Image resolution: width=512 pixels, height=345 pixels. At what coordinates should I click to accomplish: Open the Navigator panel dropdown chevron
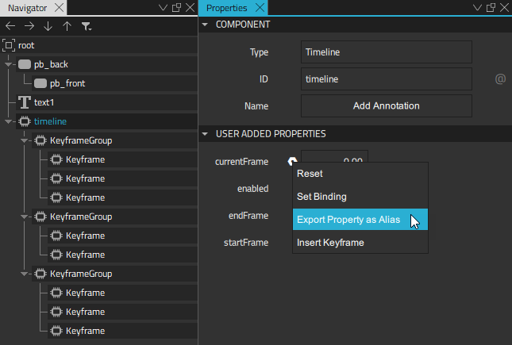click(x=163, y=7)
